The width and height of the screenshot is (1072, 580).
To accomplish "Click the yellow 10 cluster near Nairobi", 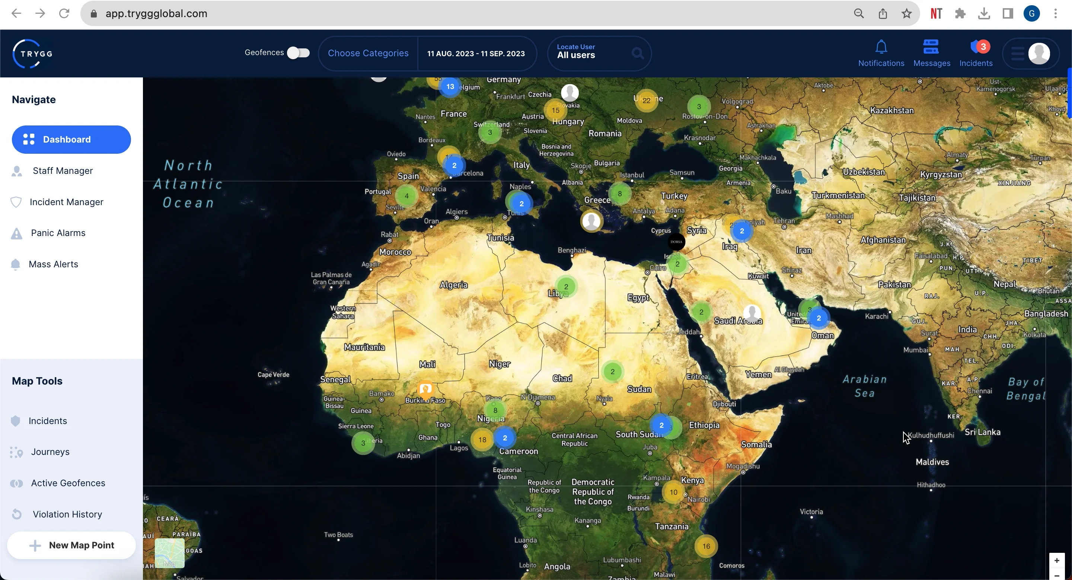I will click(x=673, y=492).
